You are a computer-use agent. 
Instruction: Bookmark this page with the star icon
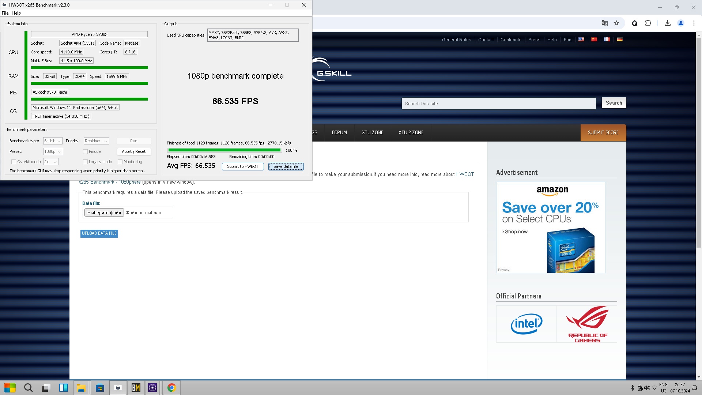point(616,23)
